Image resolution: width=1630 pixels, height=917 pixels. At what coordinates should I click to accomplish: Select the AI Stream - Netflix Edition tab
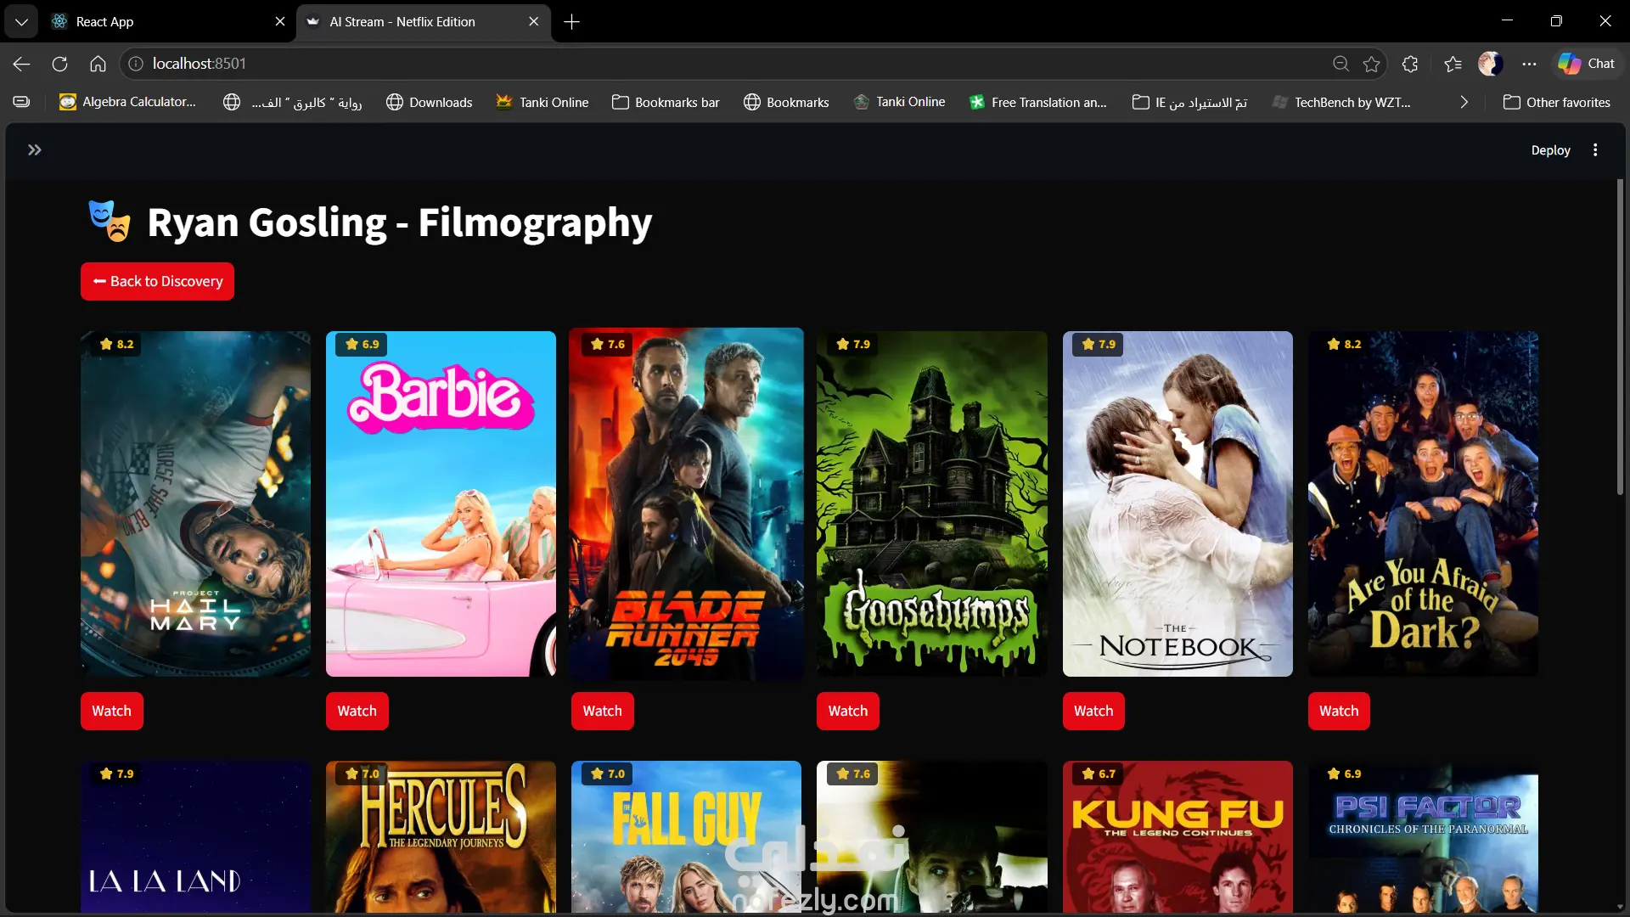click(x=416, y=21)
